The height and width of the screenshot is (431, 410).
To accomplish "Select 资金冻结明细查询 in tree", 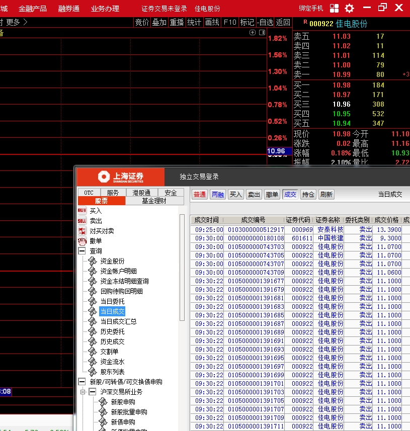I will click(125, 281).
